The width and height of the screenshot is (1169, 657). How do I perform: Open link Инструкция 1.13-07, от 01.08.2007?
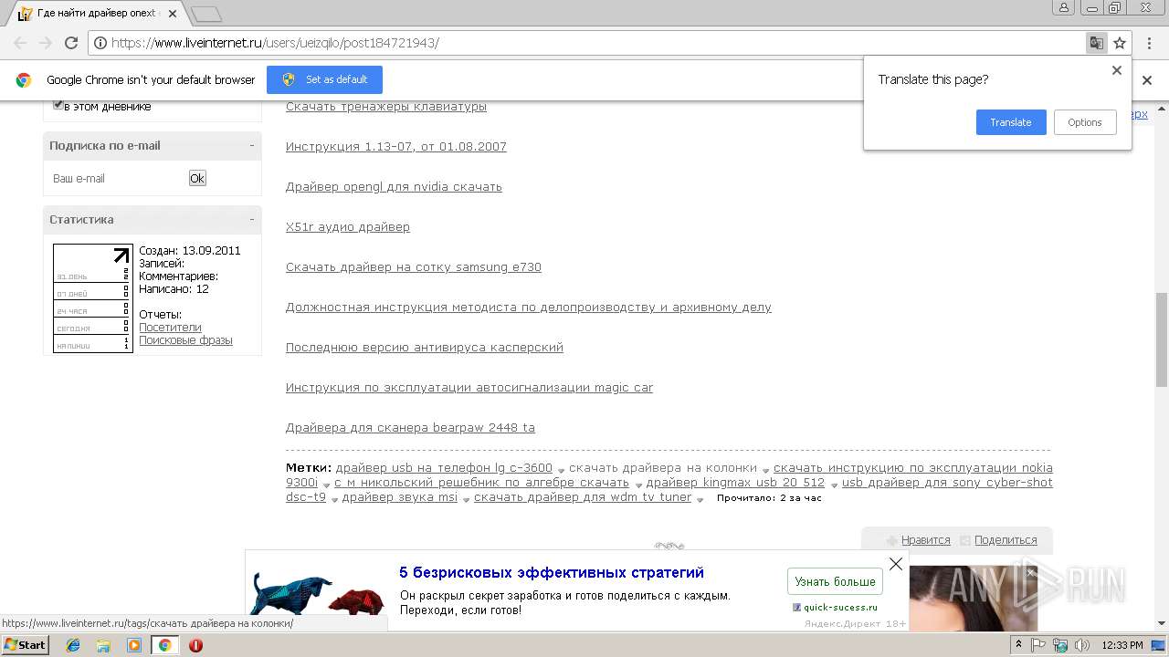[x=396, y=147]
